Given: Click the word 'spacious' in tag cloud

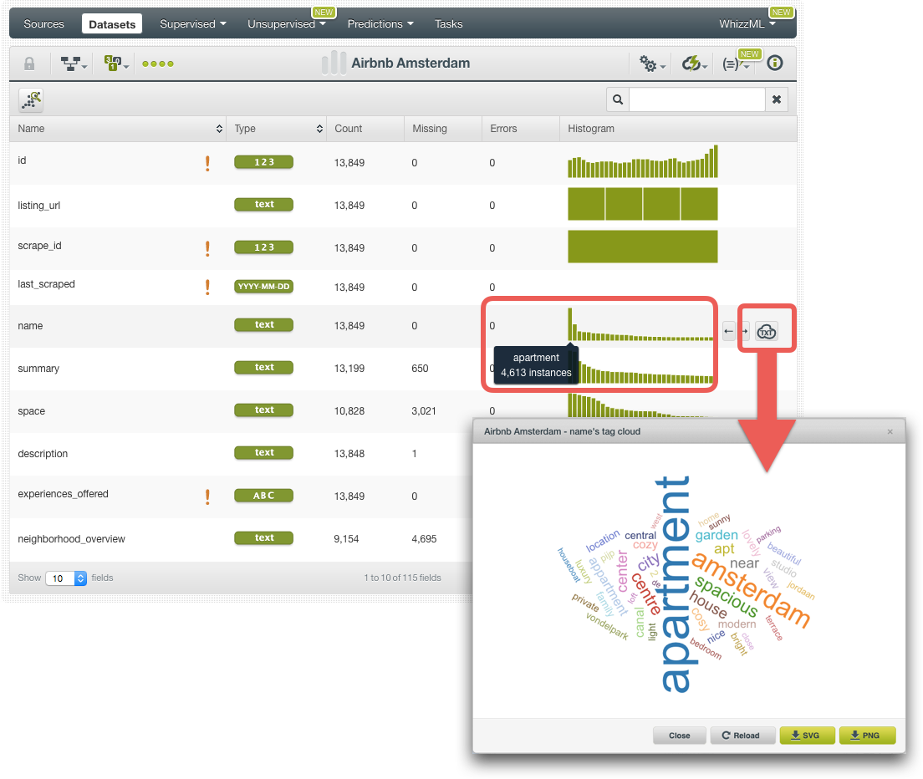Looking at the screenshot, I should (x=727, y=597).
